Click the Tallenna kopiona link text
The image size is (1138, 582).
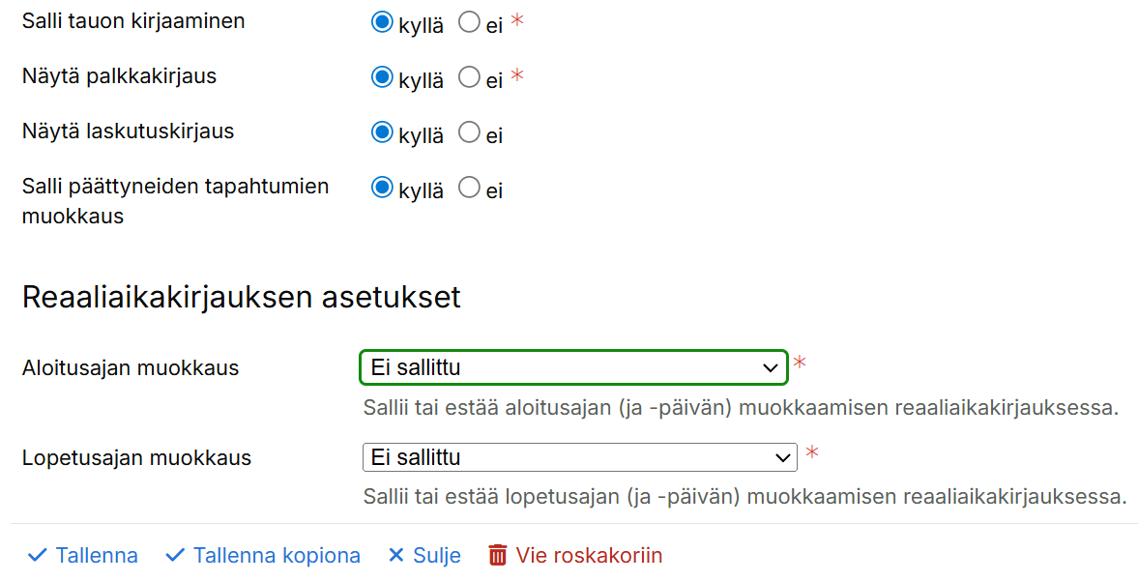click(x=277, y=556)
